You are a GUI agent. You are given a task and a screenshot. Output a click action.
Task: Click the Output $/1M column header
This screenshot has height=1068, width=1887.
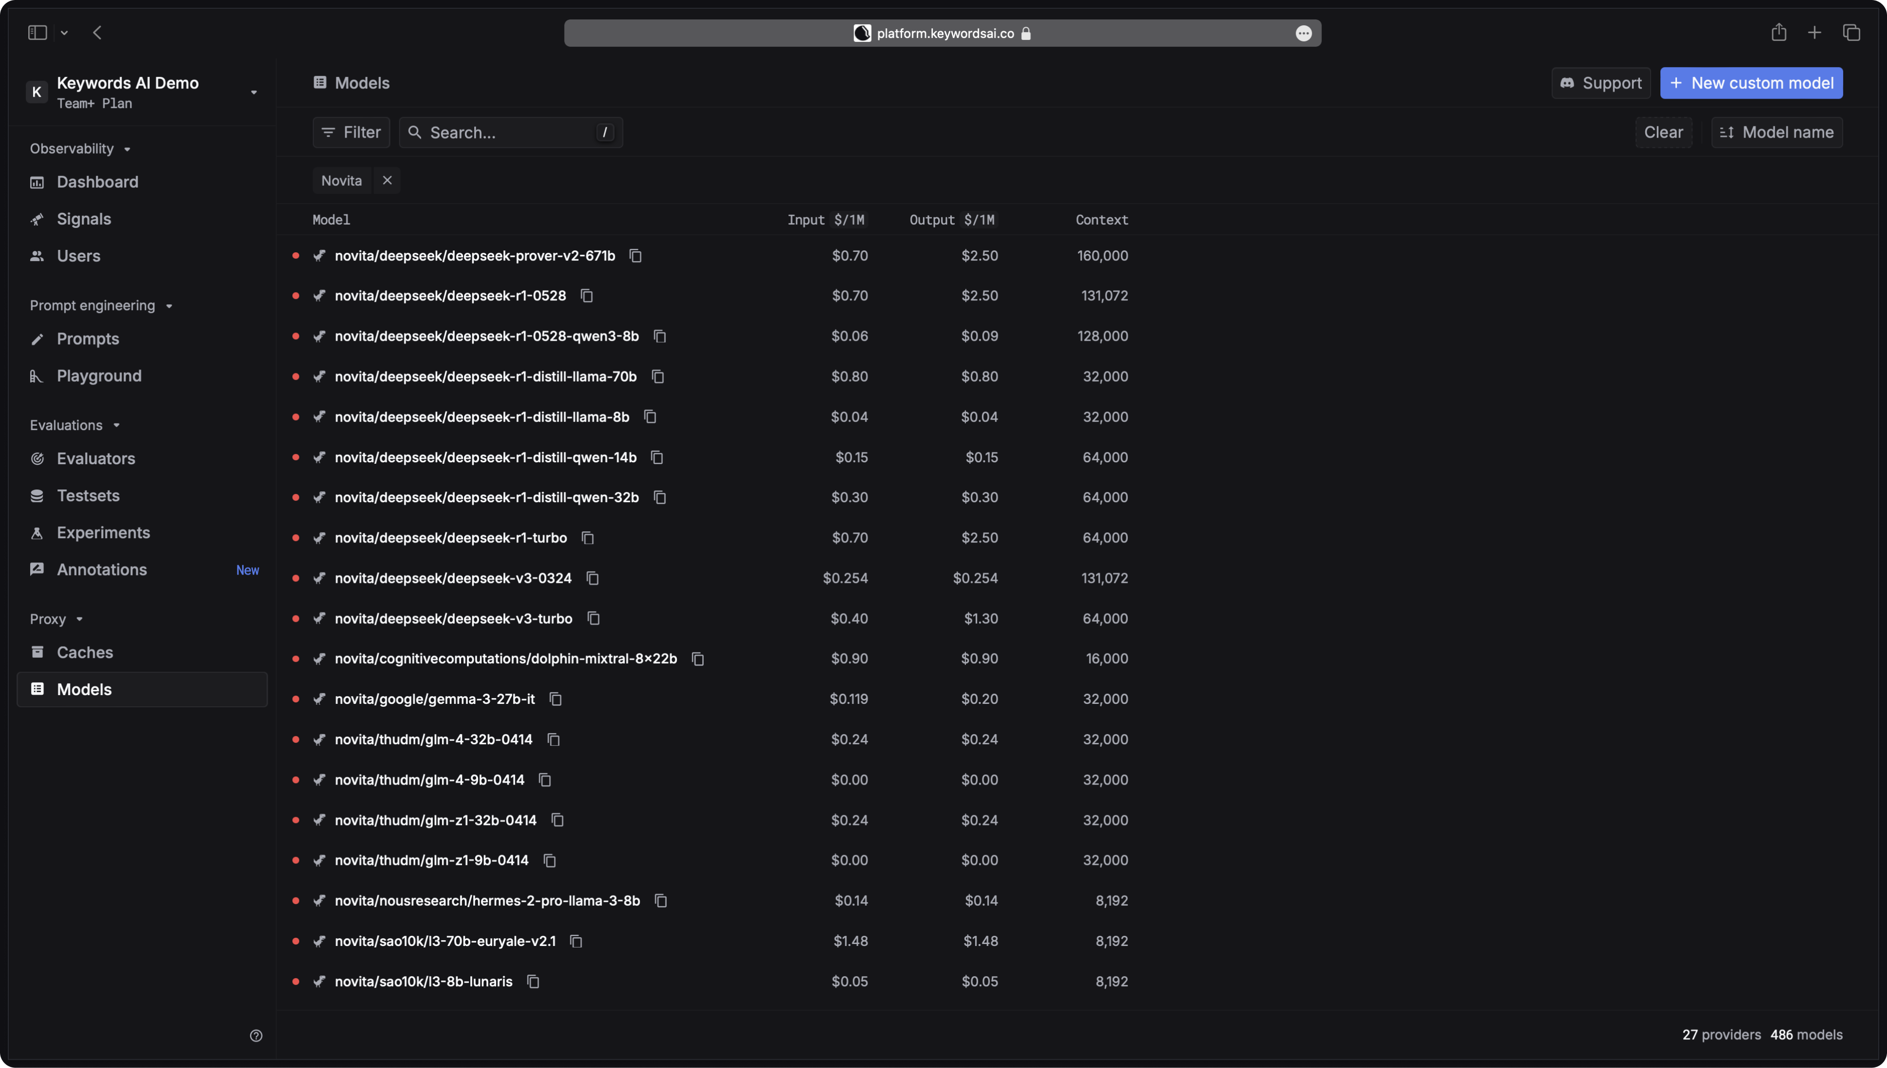pos(953,220)
